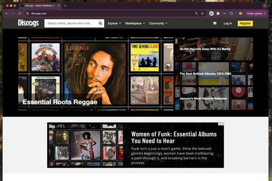Click the AdChoices icon on the ad
The height and width of the screenshot is (181, 272).
point(219,124)
